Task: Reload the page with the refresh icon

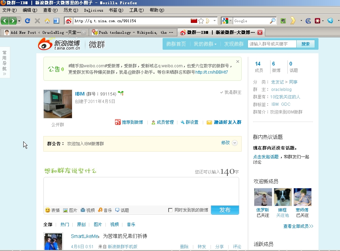Action: (27, 21)
